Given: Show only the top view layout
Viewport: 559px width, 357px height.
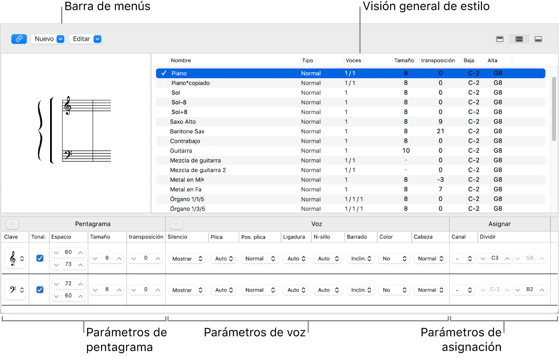Looking at the screenshot, I should [500, 39].
